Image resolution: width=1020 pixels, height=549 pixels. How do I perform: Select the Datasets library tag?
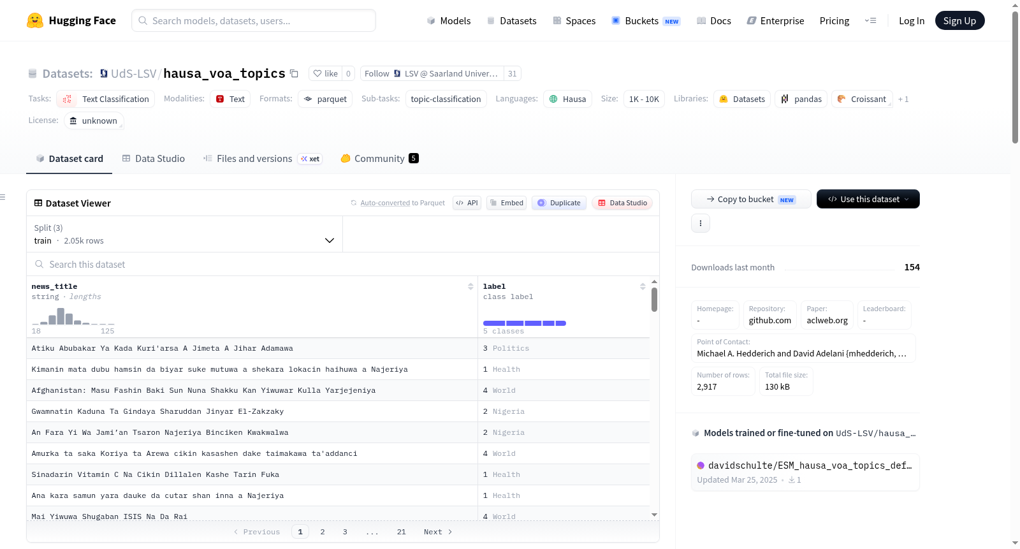pyautogui.click(x=742, y=99)
